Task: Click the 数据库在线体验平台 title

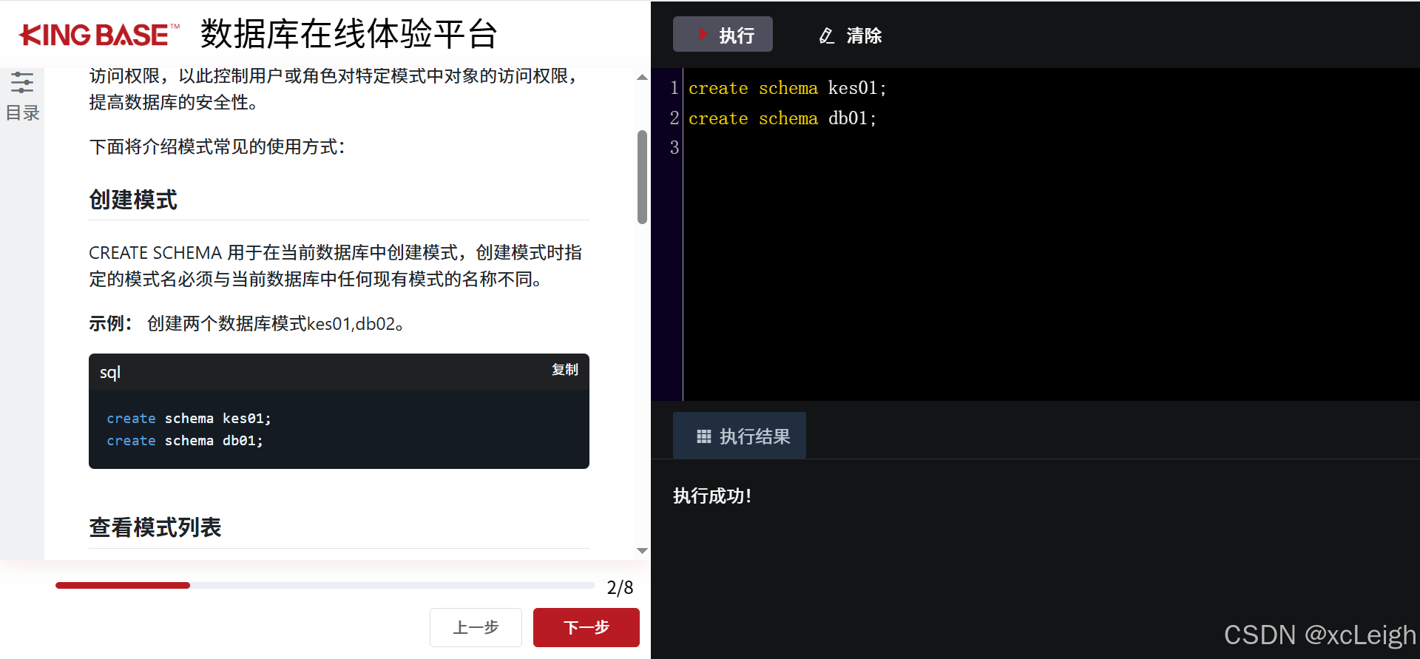Action: [x=348, y=34]
